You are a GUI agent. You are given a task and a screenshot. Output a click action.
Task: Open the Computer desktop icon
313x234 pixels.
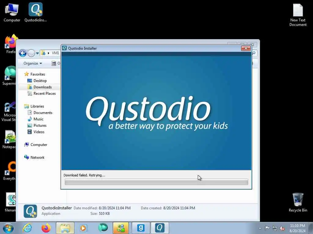12,12
